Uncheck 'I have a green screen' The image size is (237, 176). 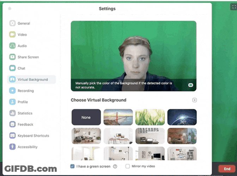(72, 166)
